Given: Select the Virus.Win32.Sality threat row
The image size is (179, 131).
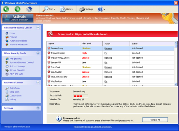Looking at the screenshot, I should pyautogui.click(x=111, y=77).
